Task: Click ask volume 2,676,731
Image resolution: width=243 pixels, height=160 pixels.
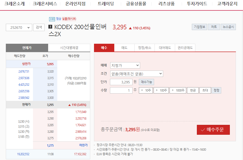Action: pos(24,72)
